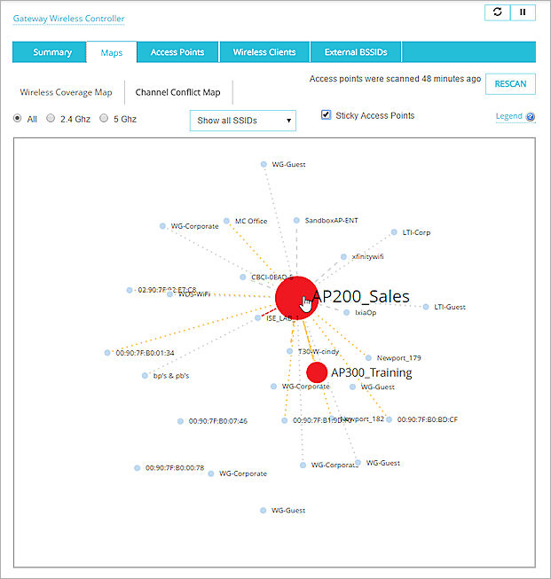Click the refresh icon button
The width and height of the screenshot is (551, 579).
[x=497, y=12]
